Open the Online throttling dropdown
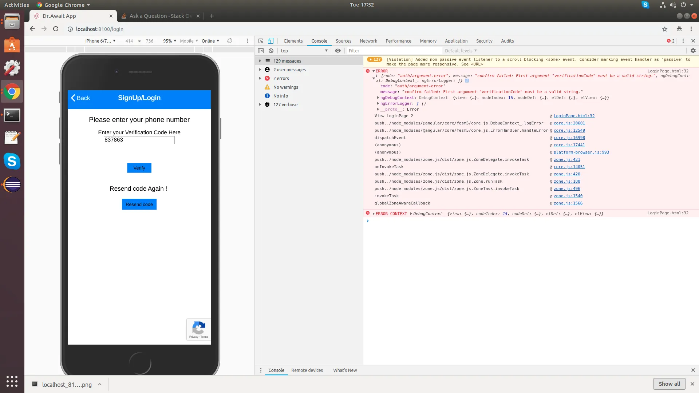 pos(210,41)
